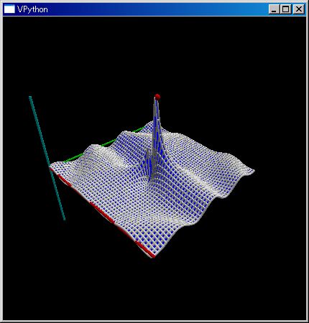This screenshot has width=309, height=323.
Task: Click the VPython window system icon
Action: [9, 9]
